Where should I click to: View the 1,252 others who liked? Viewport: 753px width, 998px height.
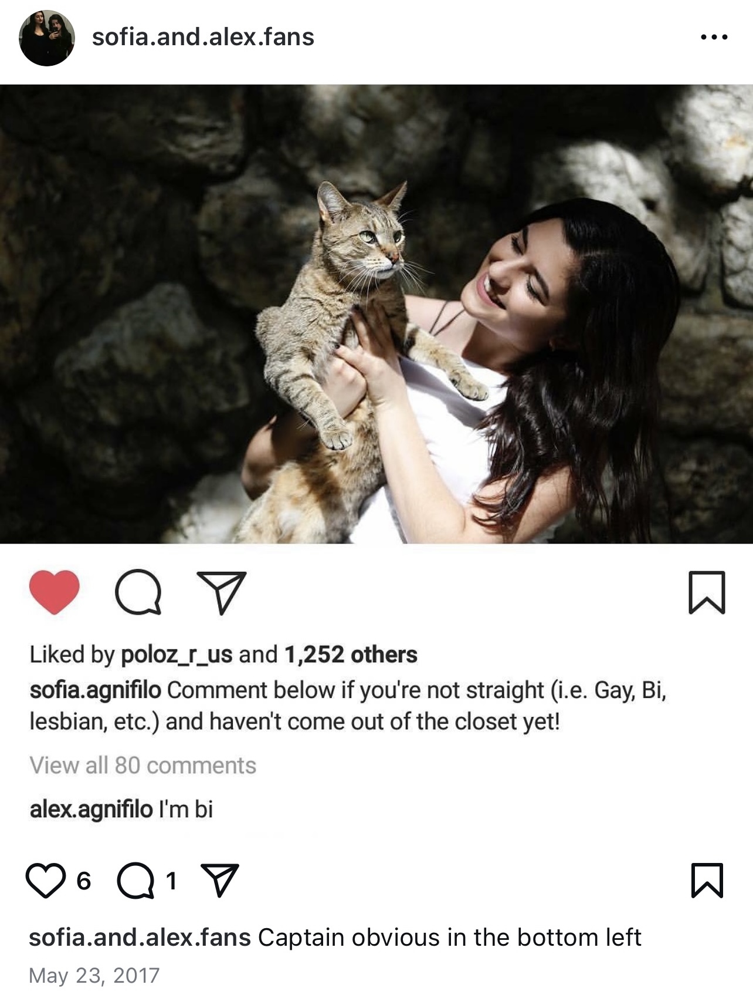click(x=351, y=655)
